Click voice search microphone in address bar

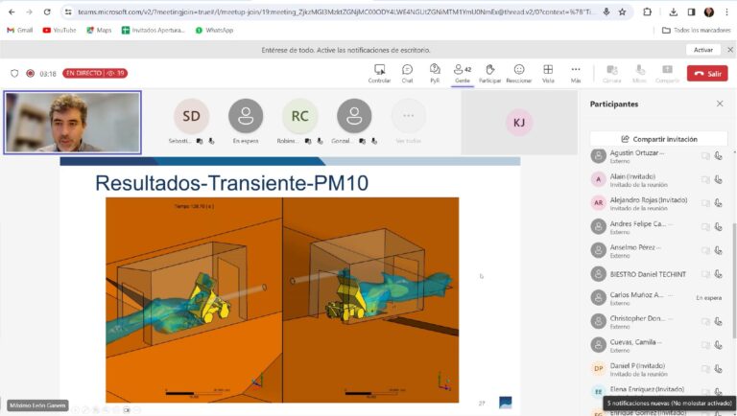pyautogui.click(x=606, y=12)
